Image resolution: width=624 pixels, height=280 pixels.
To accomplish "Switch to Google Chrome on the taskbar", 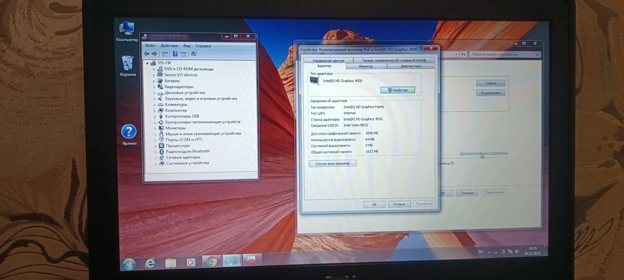I will 212,261.
